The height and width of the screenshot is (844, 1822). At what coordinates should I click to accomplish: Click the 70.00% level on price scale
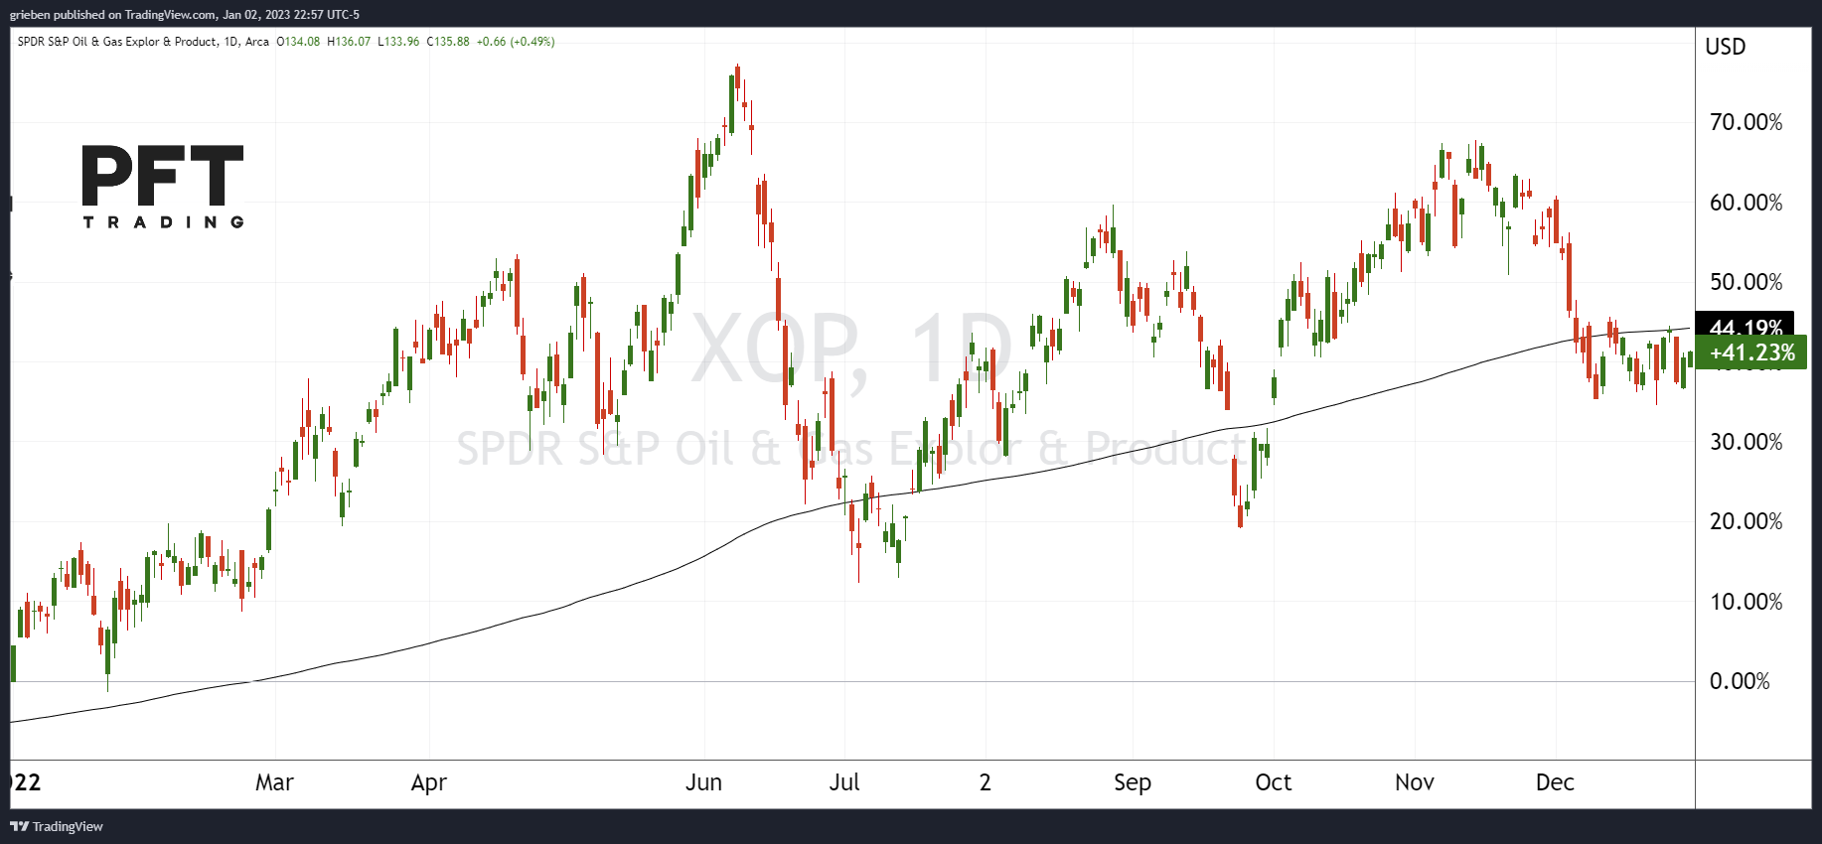pyautogui.click(x=1746, y=122)
